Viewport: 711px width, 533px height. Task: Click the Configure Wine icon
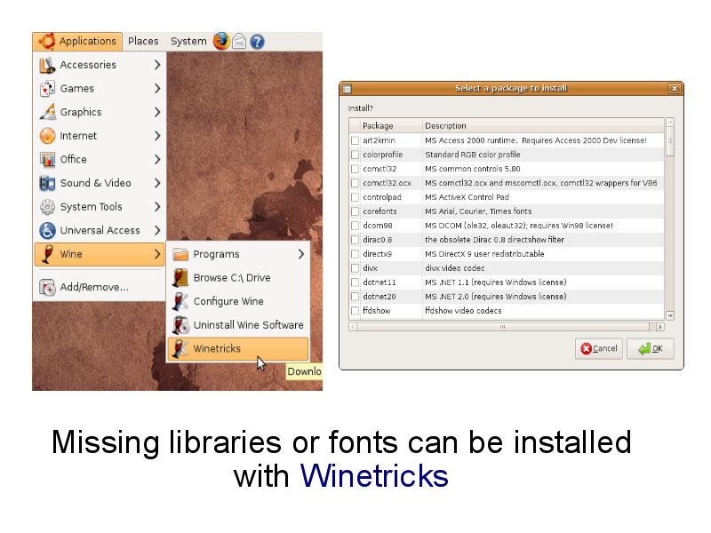(180, 301)
